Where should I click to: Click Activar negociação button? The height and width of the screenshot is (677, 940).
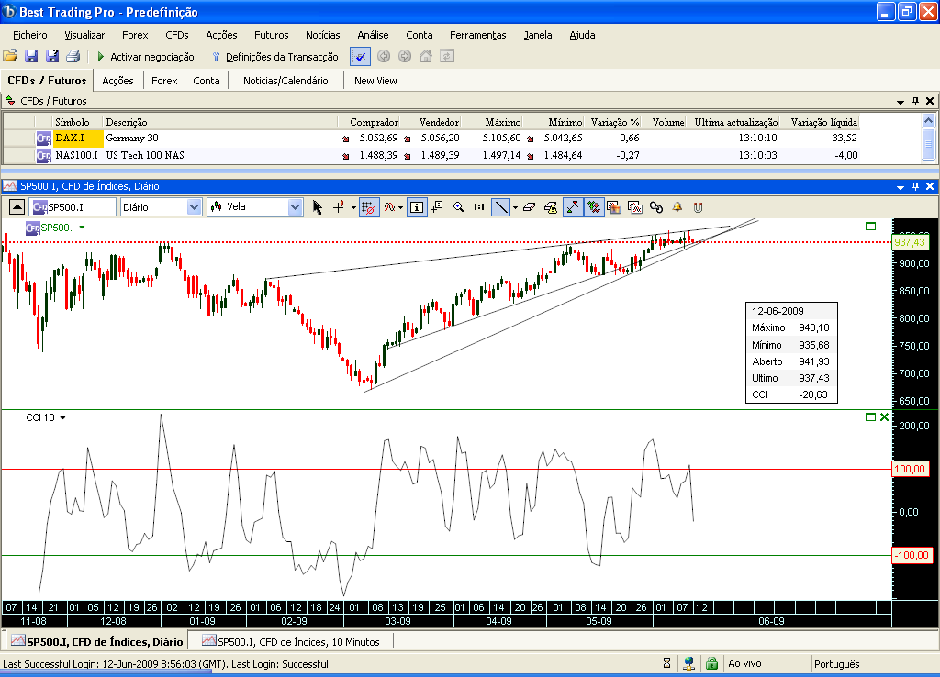click(145, 57)
